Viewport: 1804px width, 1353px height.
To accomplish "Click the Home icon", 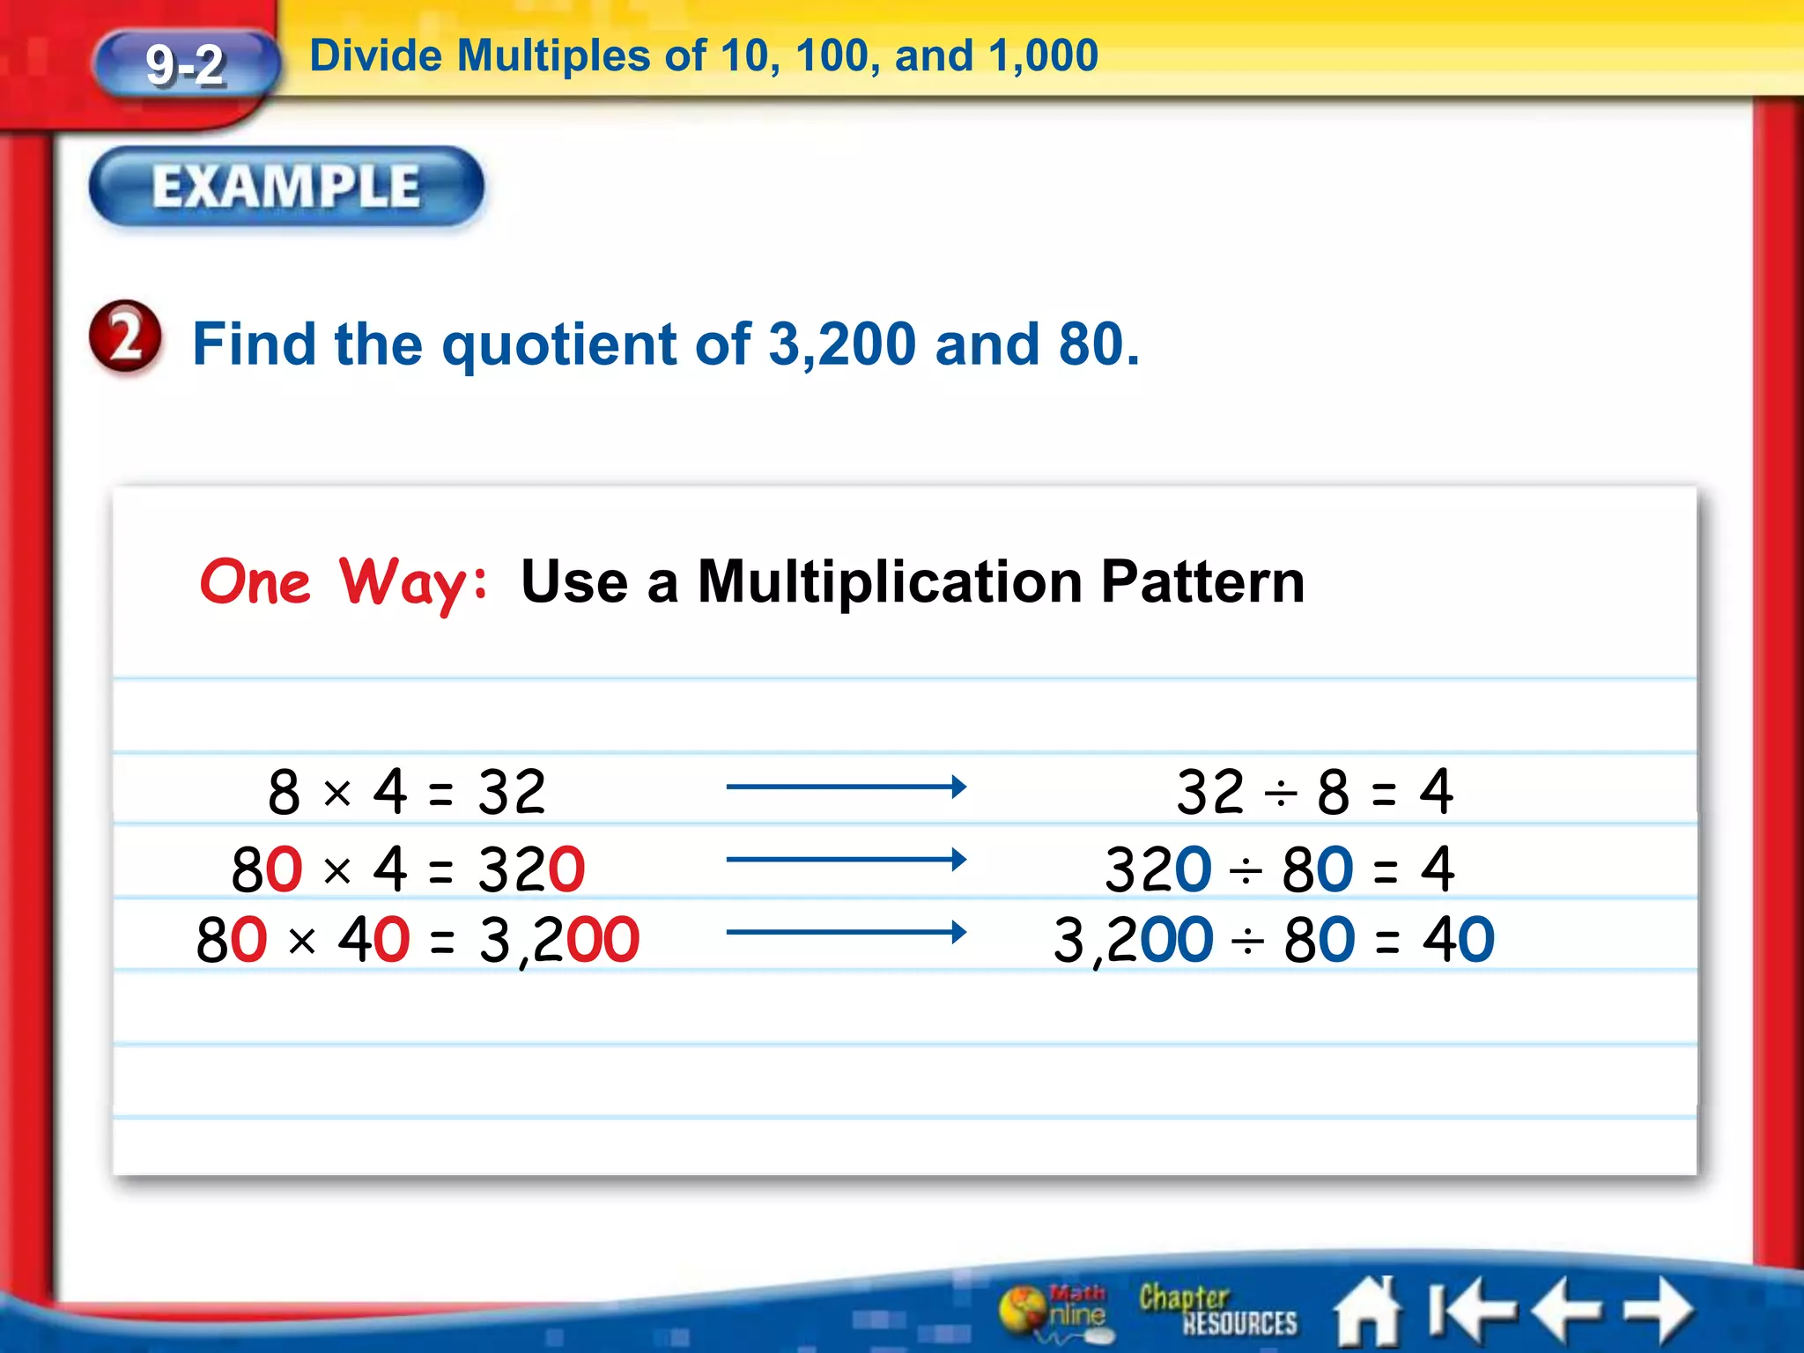I will click(x=1368, y=1312).
